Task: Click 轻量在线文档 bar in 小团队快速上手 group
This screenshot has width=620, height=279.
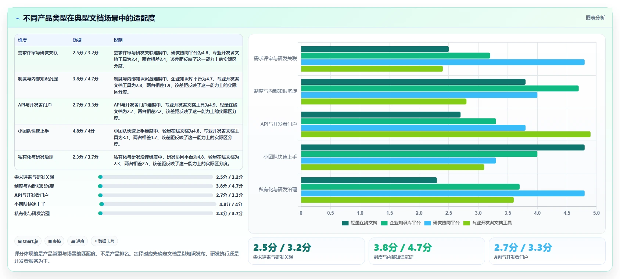Action: [x=443, y=147]
